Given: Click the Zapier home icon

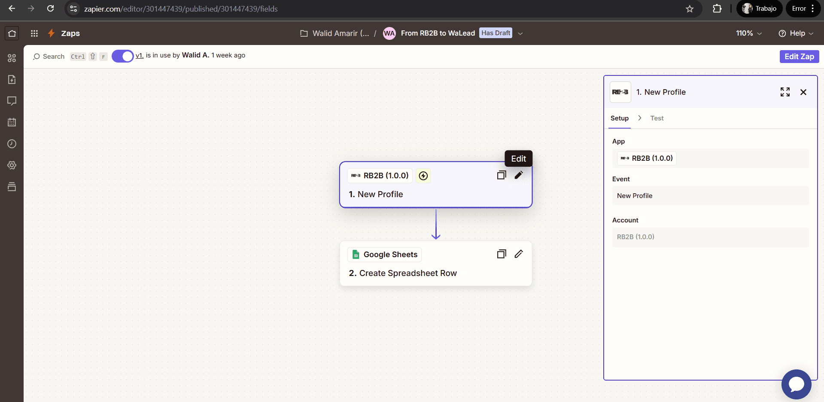Looking at the screenshot, I should click(12, 33).
